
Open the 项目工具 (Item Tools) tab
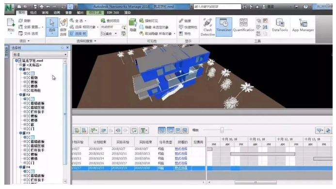95,13
